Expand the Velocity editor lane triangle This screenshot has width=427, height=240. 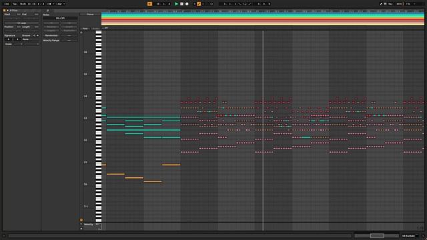(x=81, y=229)
